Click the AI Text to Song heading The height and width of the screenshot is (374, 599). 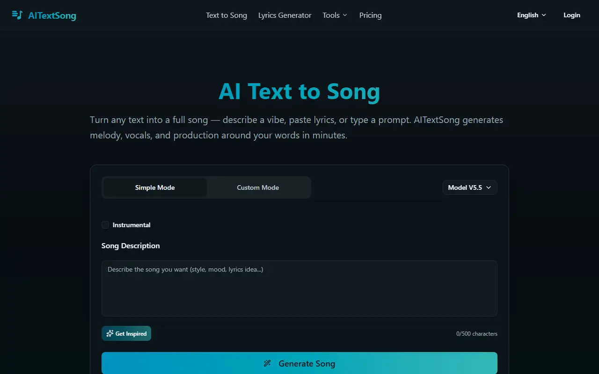click(299, 91)
